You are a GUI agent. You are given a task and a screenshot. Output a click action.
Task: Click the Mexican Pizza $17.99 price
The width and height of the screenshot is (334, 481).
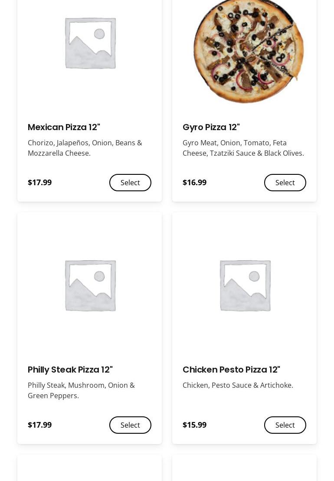coord(39,183)
